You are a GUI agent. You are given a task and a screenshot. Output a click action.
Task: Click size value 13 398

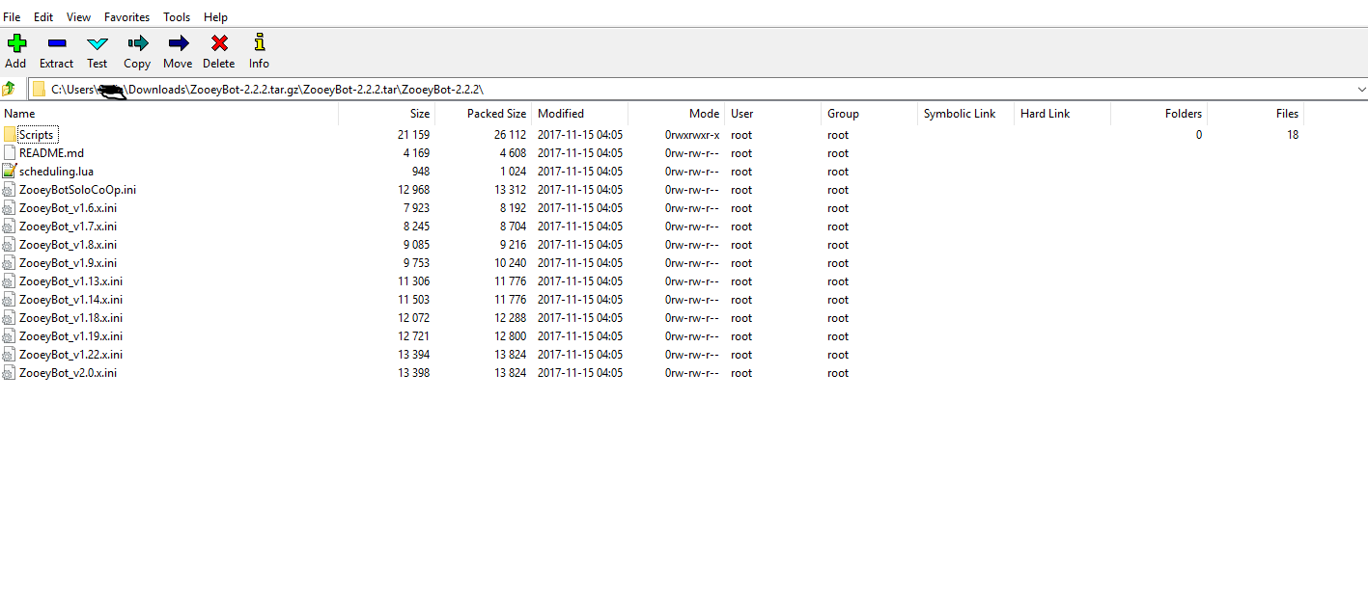[x=413, y=373]
